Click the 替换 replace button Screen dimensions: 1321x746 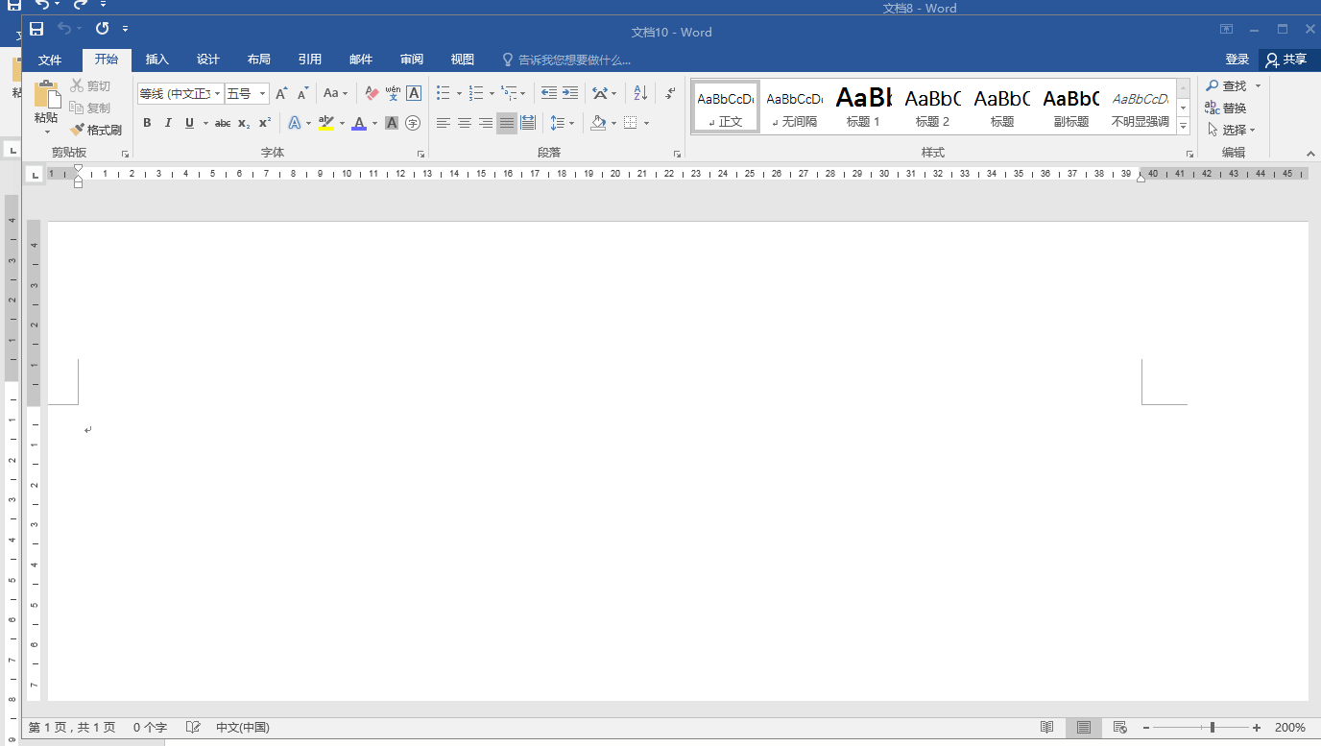tap(1226, 108)
